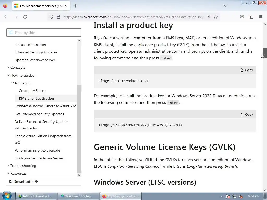Open Create KMS host page
The image size is (267, 200).
32,91
